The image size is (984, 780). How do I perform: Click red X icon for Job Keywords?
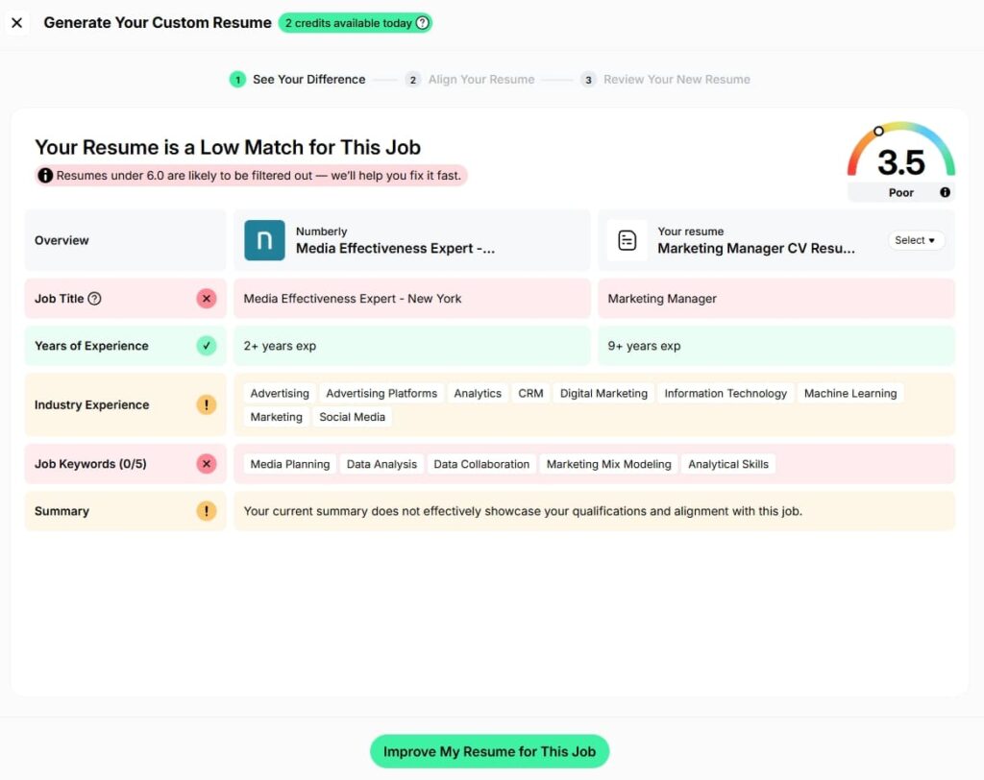207,464
